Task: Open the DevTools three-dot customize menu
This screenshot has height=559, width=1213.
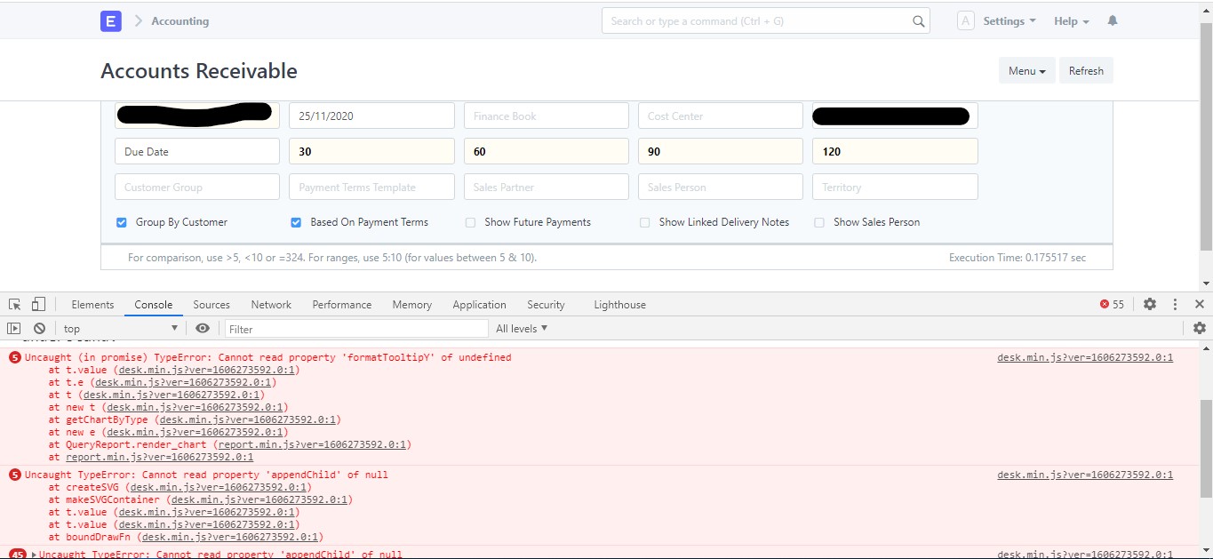Action: (1175, 304)
